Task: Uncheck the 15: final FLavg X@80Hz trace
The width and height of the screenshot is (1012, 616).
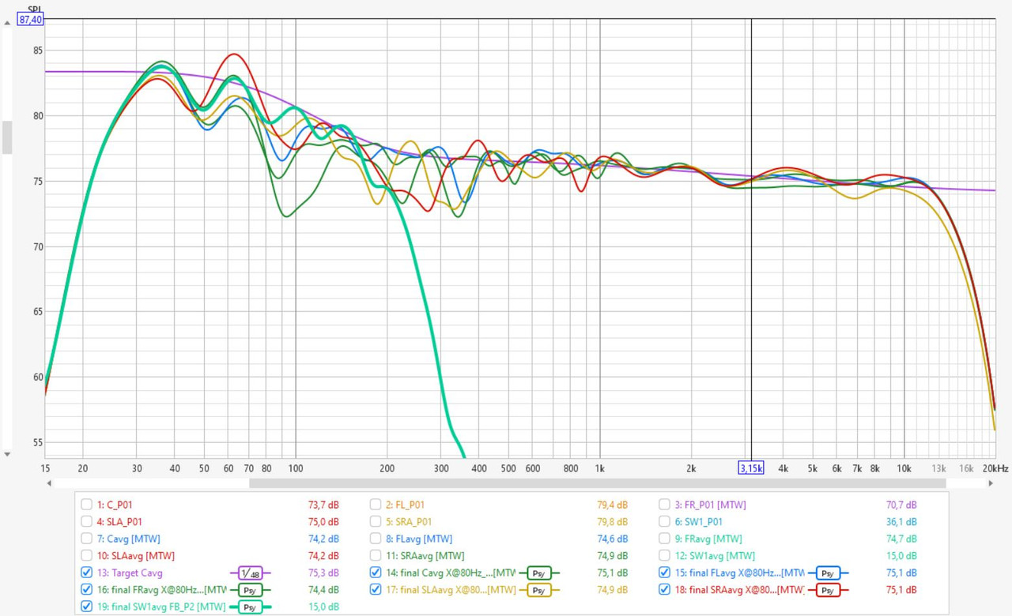Action: point(665,573)
